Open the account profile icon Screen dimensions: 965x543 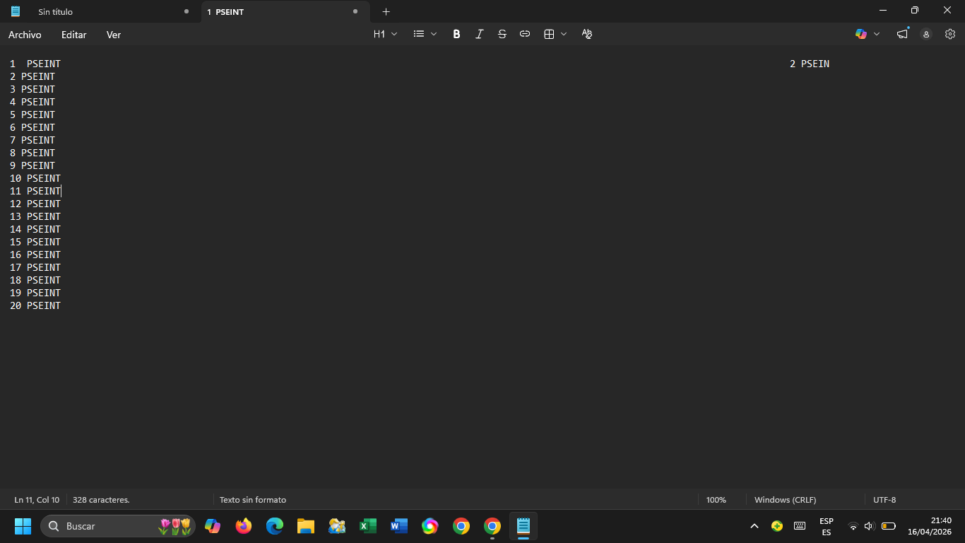[926, 34]
